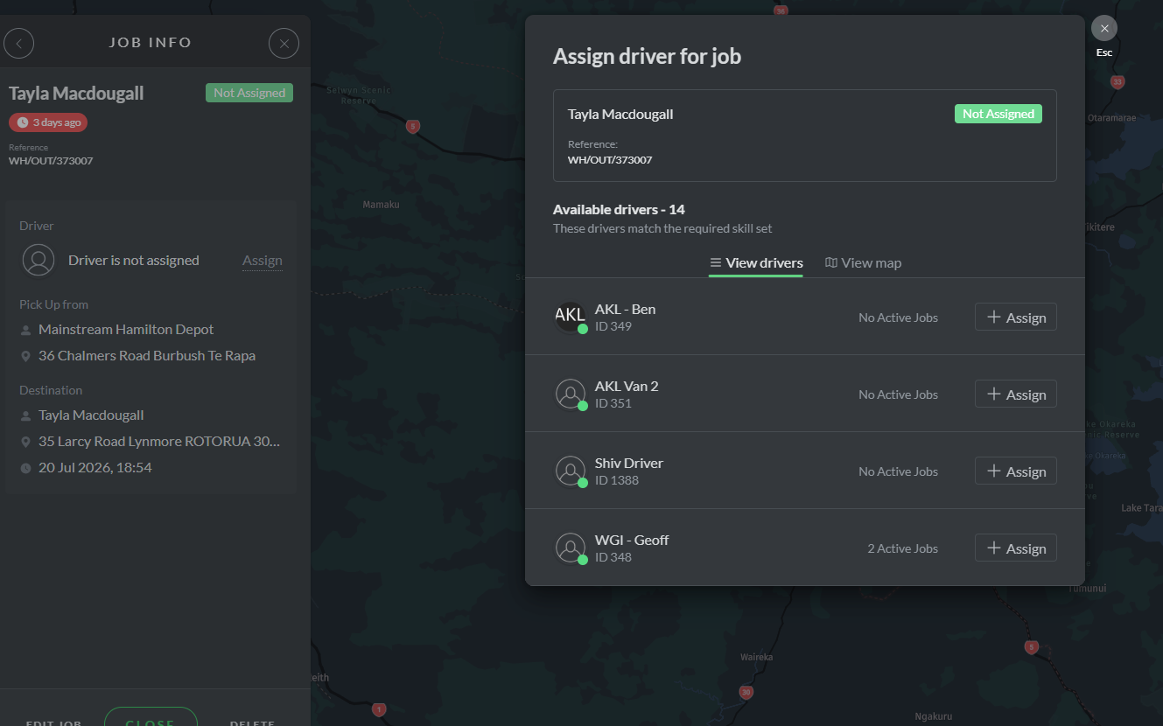Close the Job Info panel with X icon

click(284, 43)
